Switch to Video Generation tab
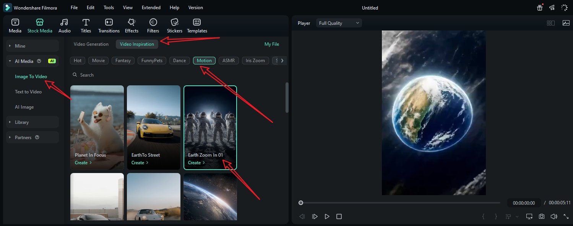 91,44
